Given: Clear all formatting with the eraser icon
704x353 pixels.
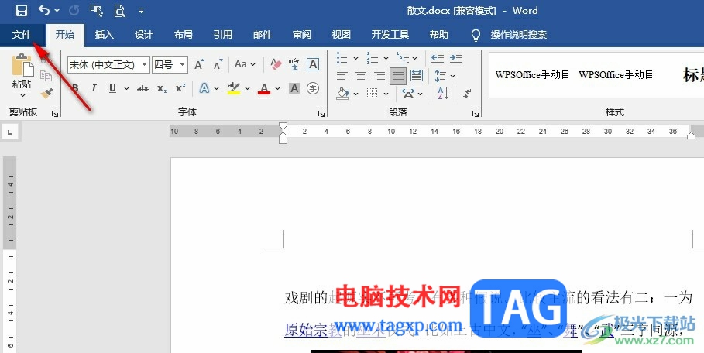Looking at the screenshot, I should (x=276, y=64).
